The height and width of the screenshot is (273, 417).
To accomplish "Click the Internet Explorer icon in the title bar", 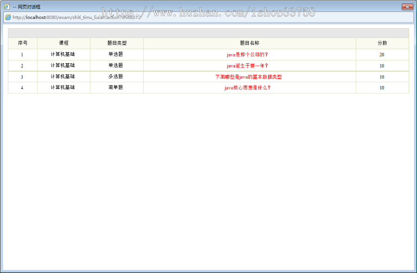I will point(7,6).
